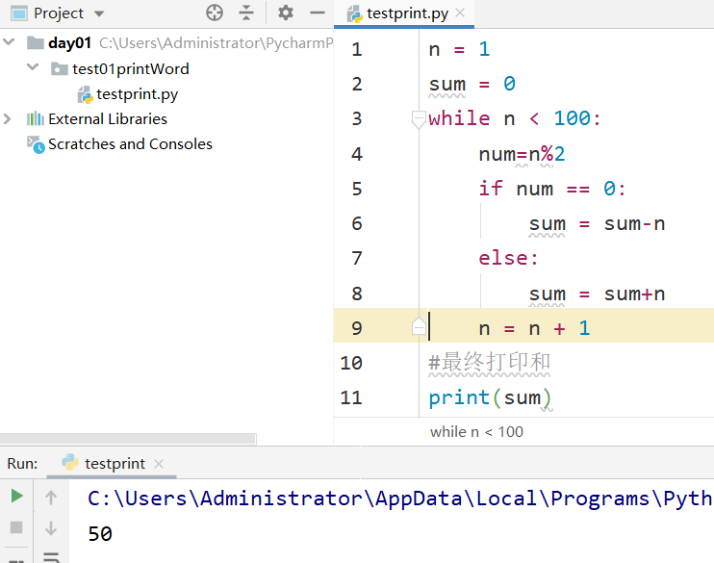This screenshot has height=563, width=714.
Task: Click 'sum = sum-n' code line
Action: pos(597,223)
